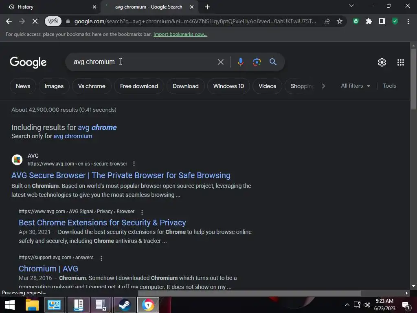Open options for AVG Signal result
The width and height of the screenshot is (417, 313).
(x=142, y=212)
